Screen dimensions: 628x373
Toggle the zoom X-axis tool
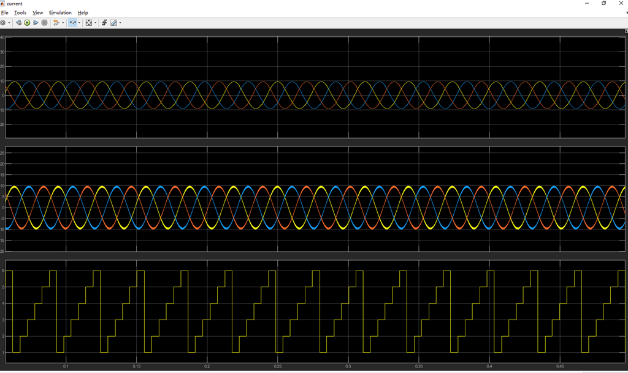click(72, 23)
